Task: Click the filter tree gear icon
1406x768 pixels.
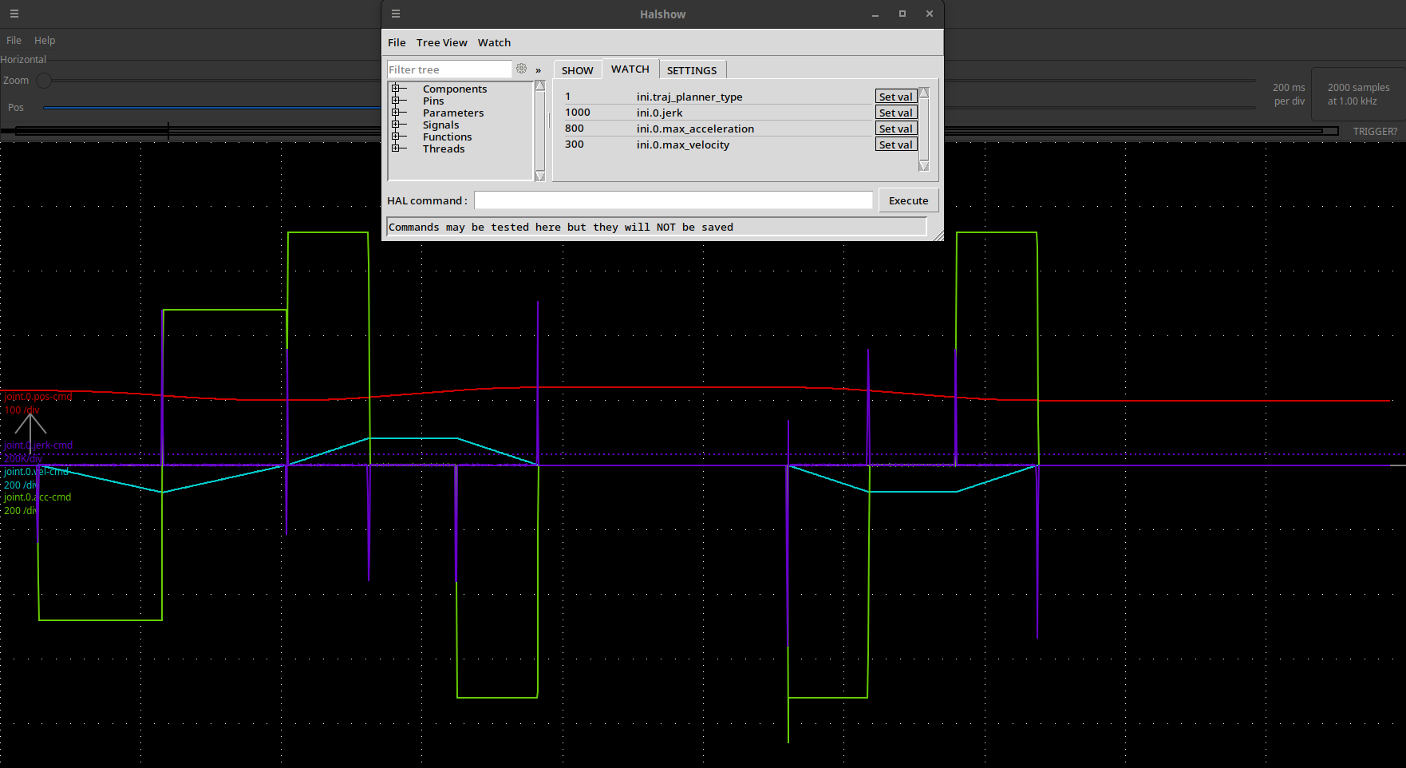Action: point(521,69)
